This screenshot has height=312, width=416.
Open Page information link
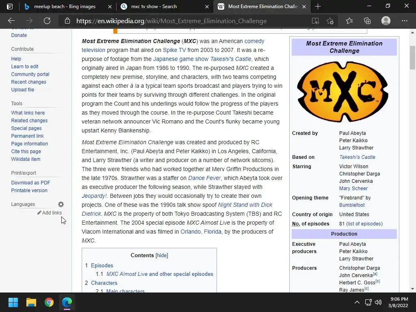click(x=29, y=143)
